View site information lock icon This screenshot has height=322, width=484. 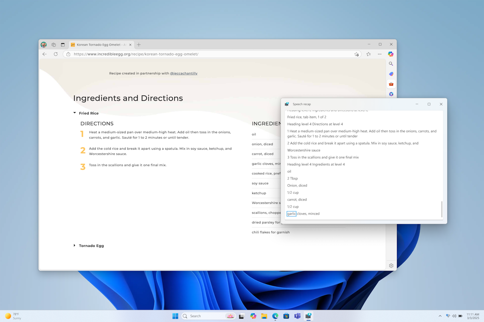[68, 54]
